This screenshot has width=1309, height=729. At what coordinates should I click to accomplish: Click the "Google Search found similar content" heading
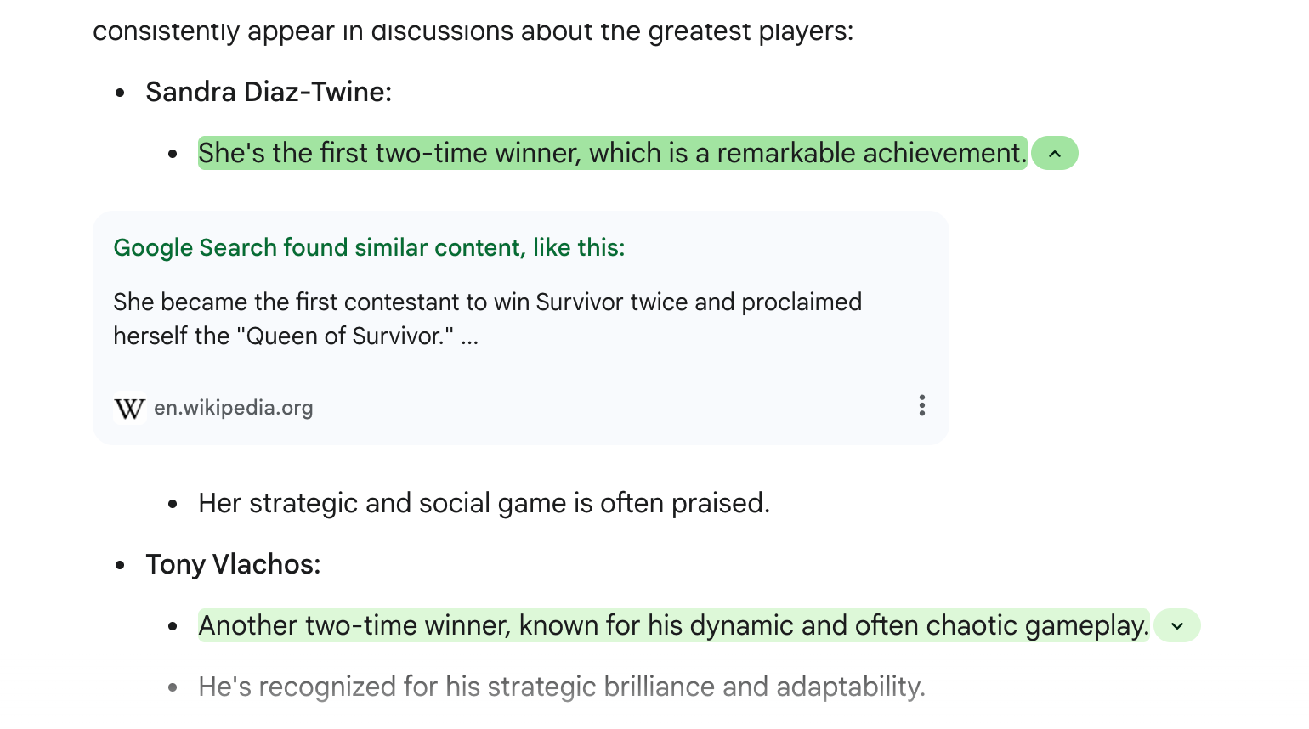pos(369,248)
